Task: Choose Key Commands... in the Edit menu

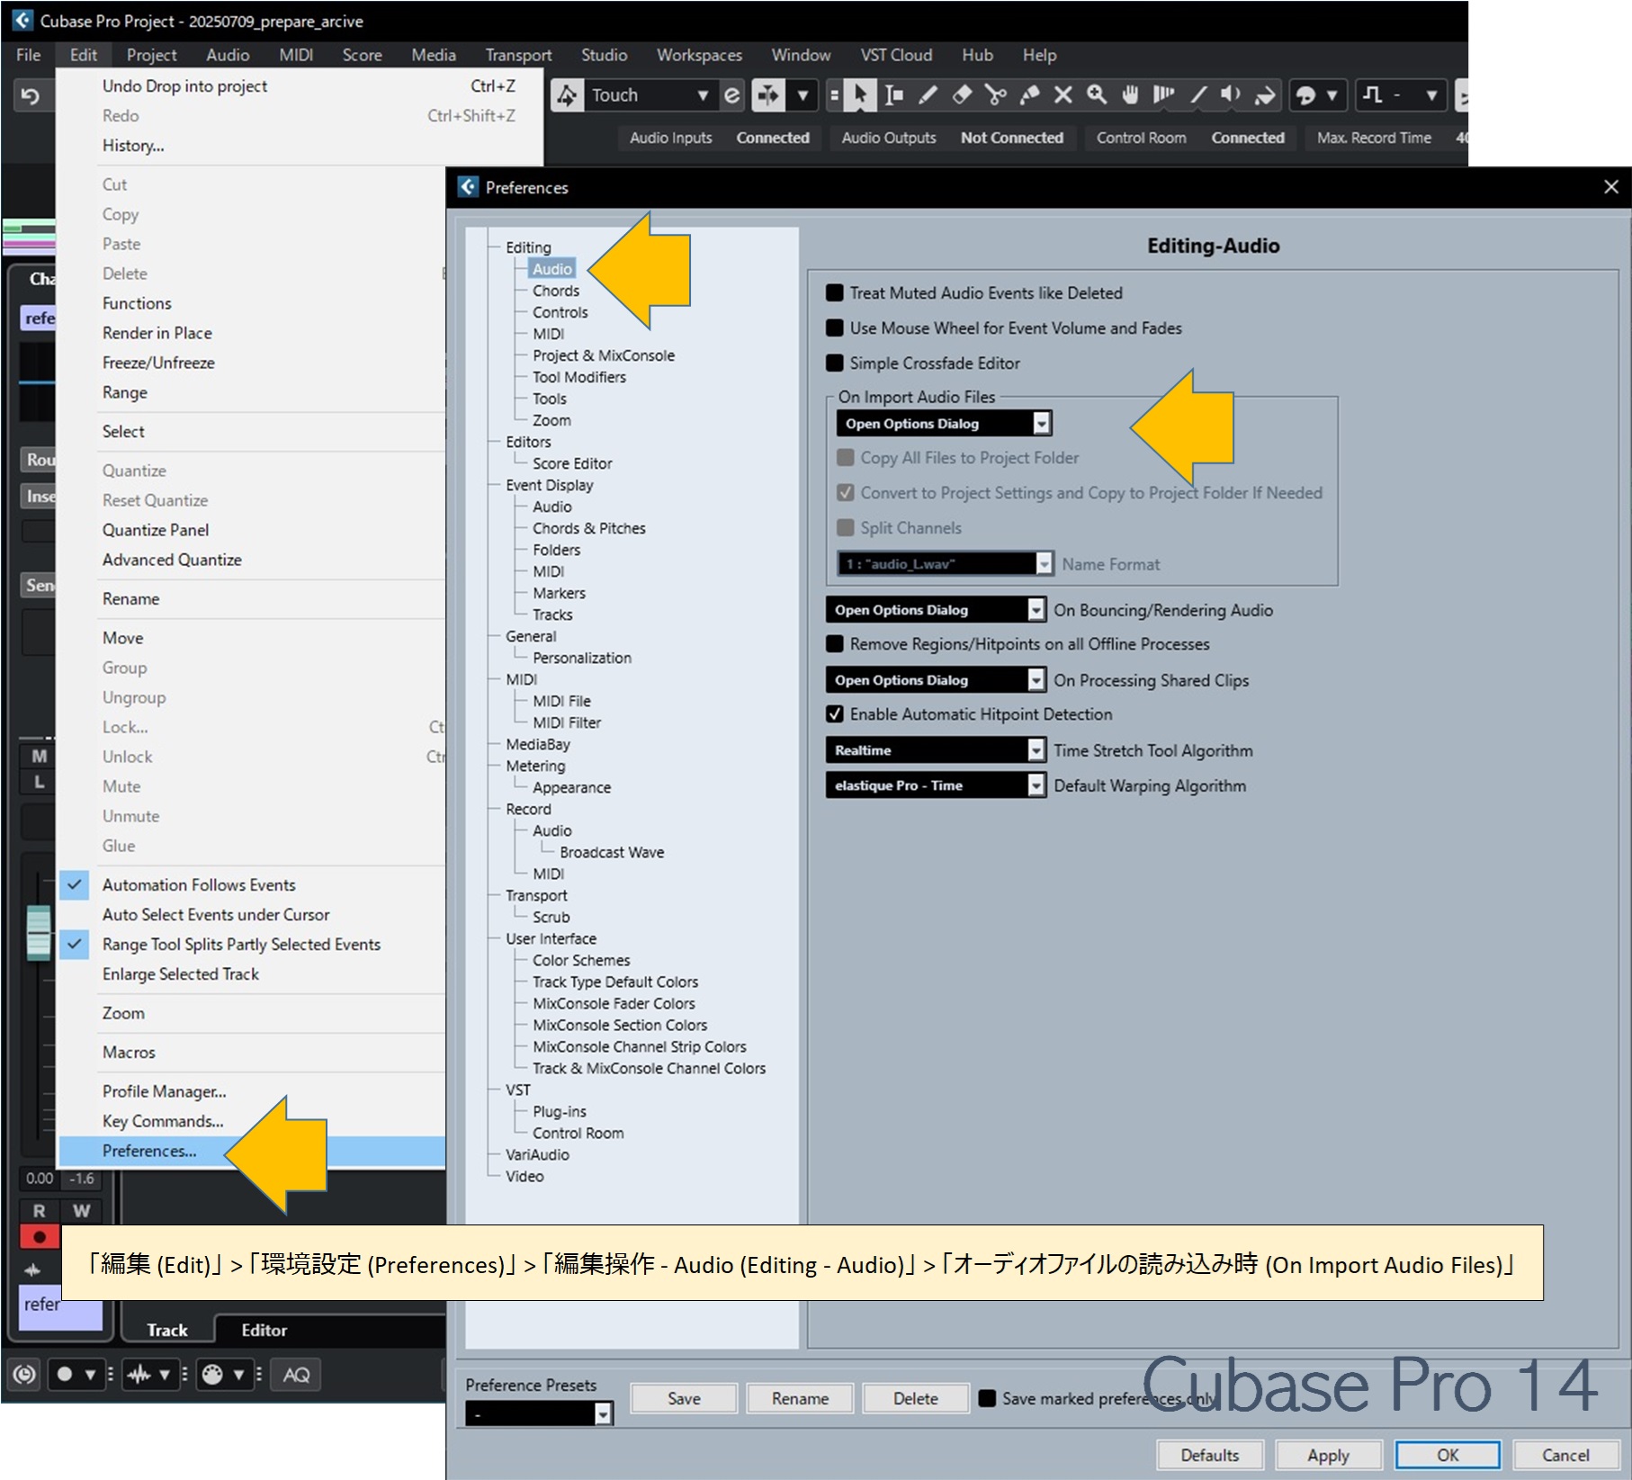Action: tap(252, 1122)
